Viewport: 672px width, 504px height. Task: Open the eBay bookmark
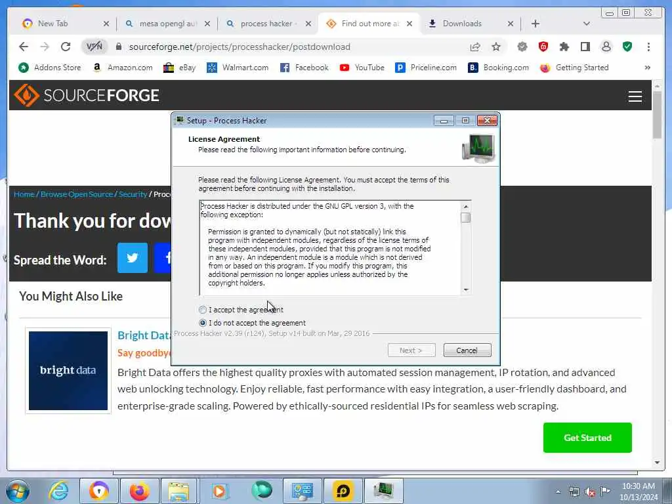pos(180,68)
